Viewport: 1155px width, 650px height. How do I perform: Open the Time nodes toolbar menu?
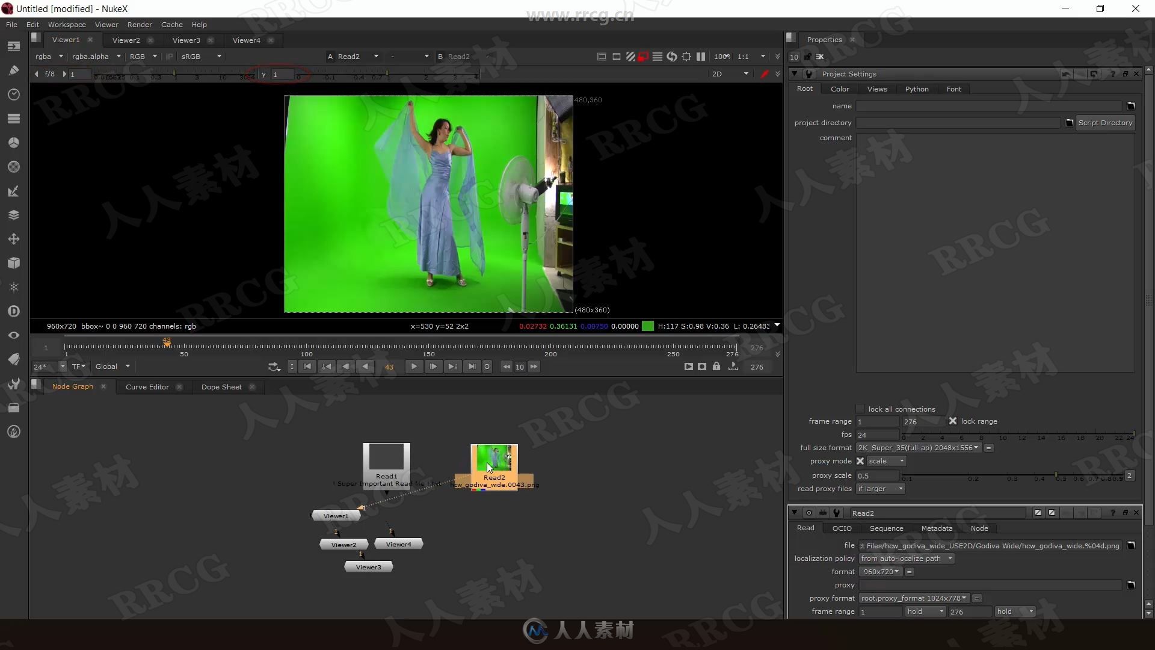pos(14,94)
